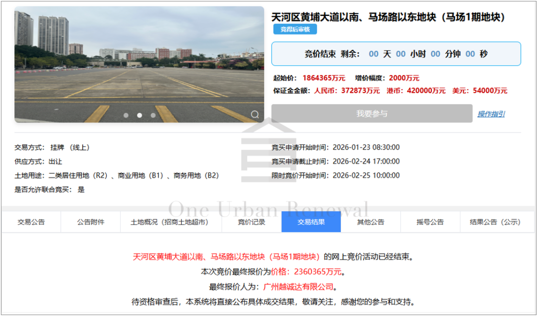538x316 pixels.
Task: Open the 操作指引 link
Action: [x=491, y=114]
